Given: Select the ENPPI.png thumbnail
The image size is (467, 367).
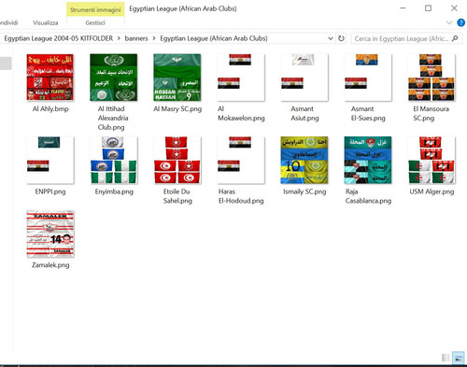Looking at the screenshot, I should 50,160.
